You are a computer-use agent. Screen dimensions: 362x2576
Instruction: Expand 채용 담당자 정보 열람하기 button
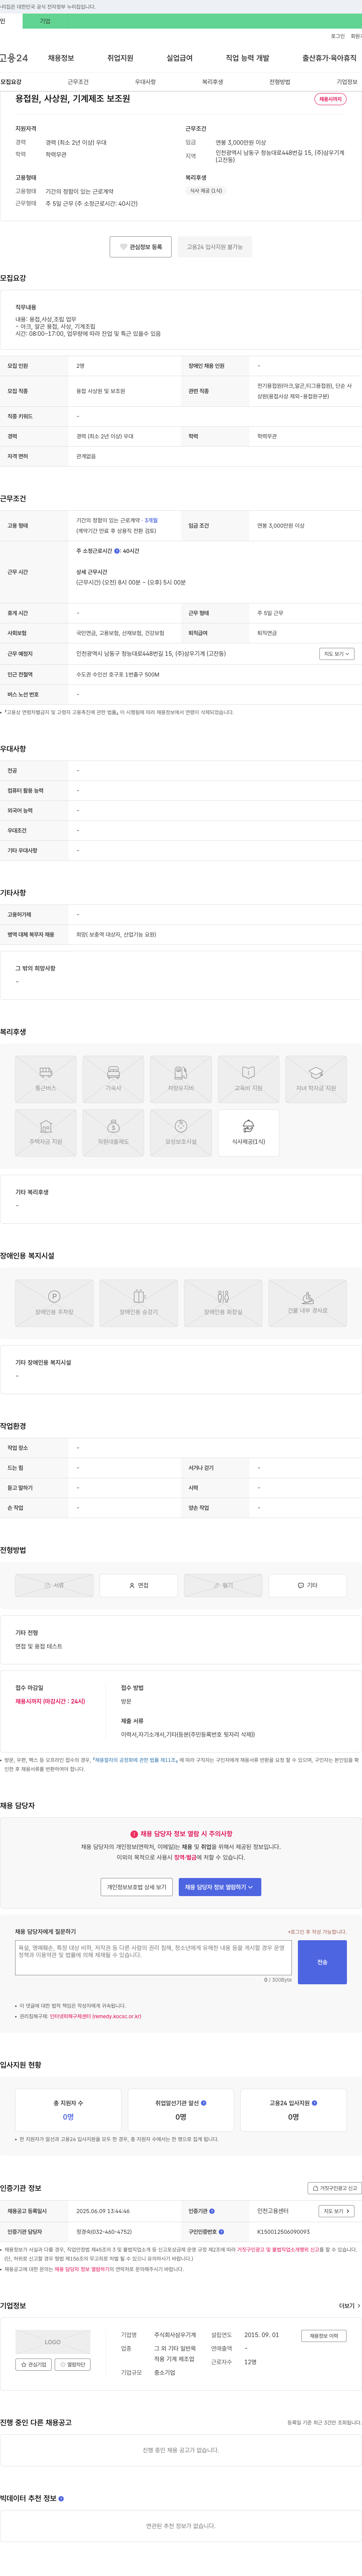(x=220, y=1887)
